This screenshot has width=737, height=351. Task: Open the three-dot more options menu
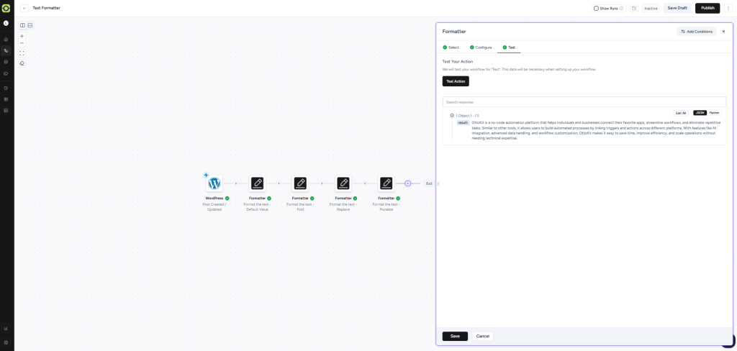(728, 8)
